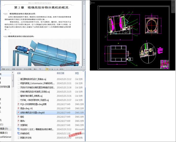Click the next page button in Word scrollbar
The image size is (176, 142).
(84, 65)
